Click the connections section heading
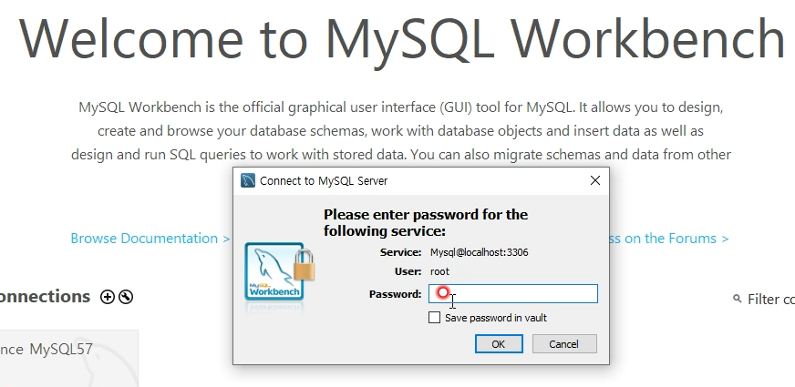The width and height of the screenshot is (795, 387). coord(45,296)
